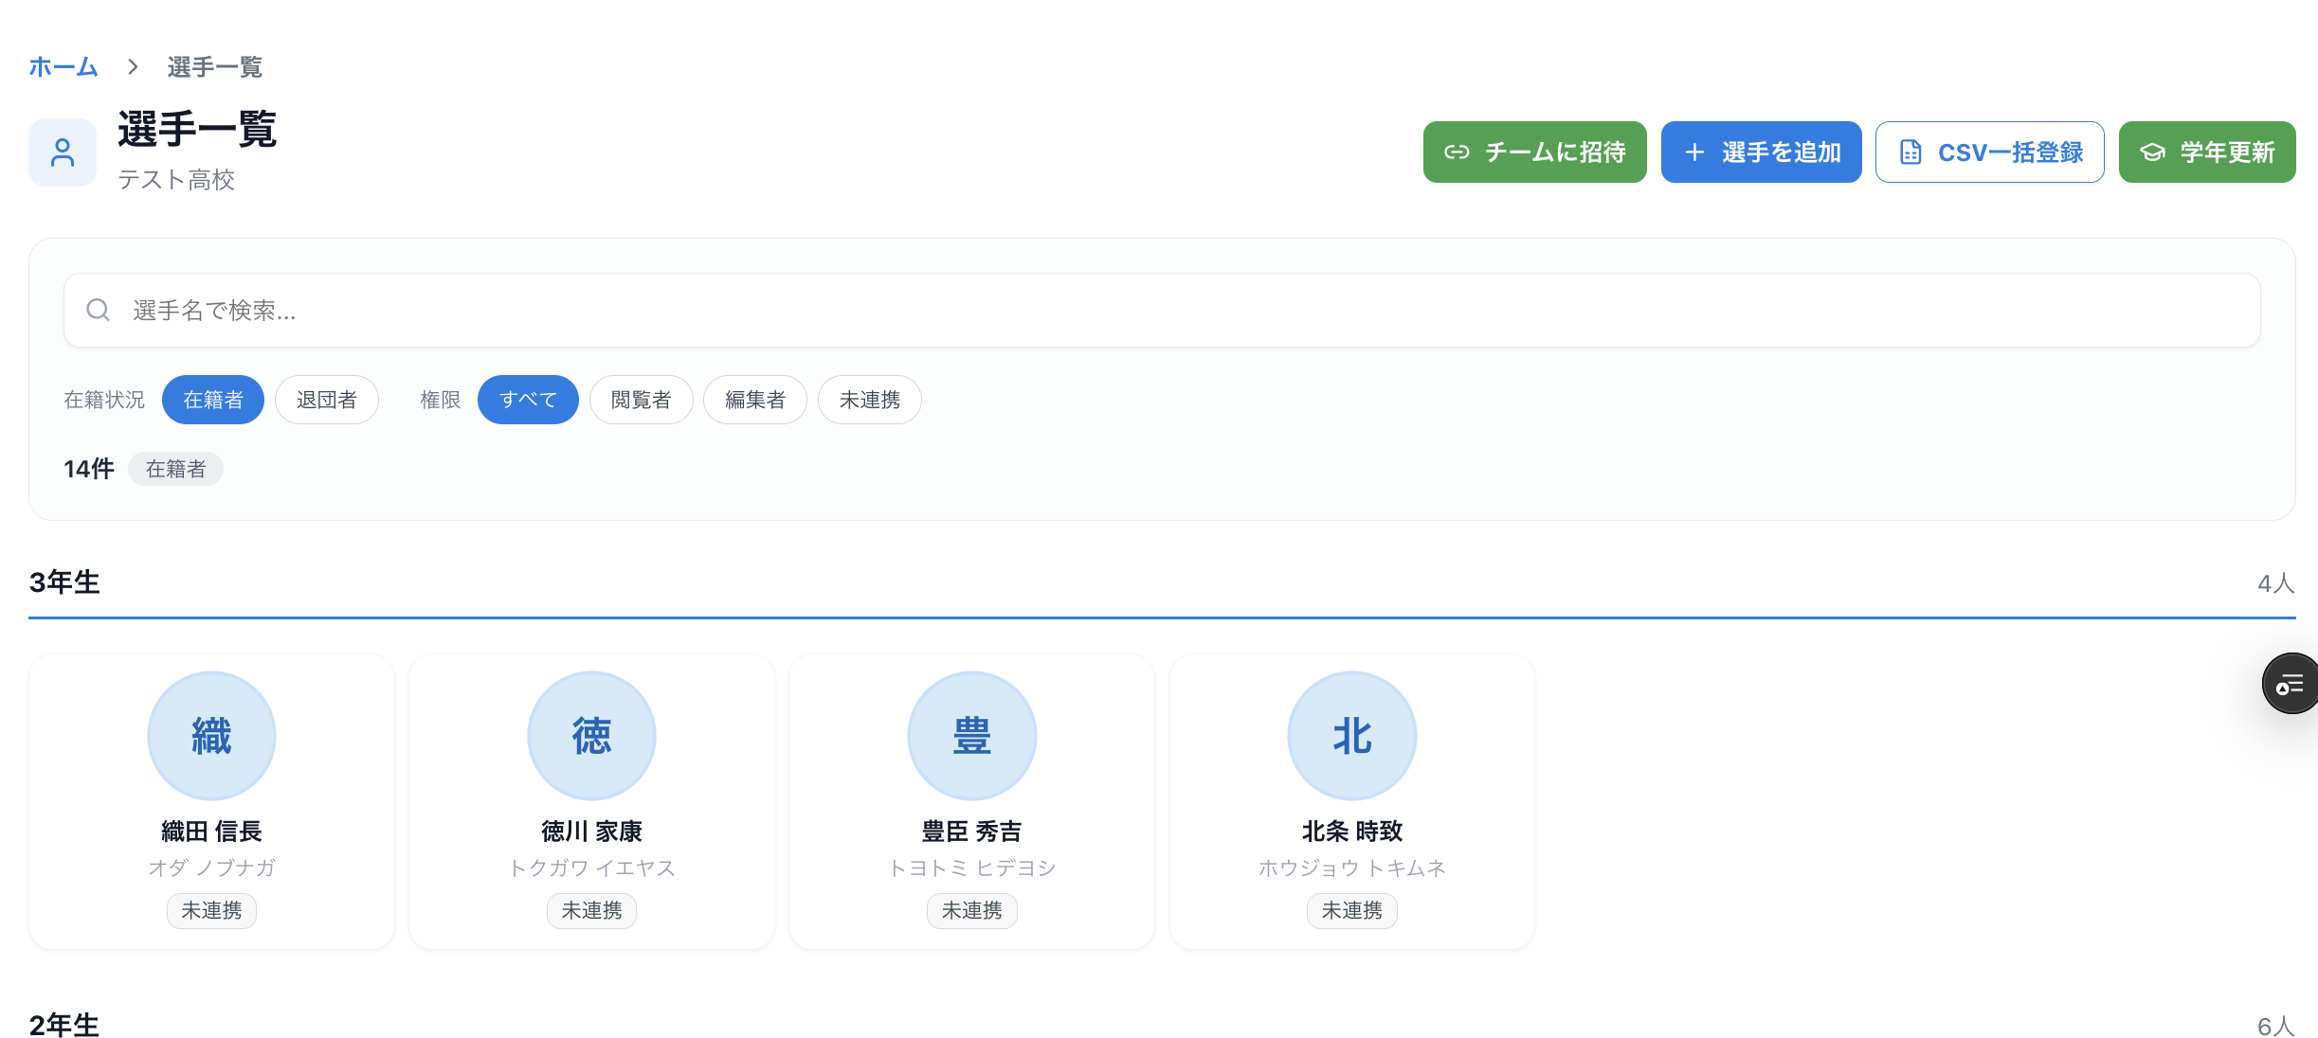
Task: Select the 退団者 enrollment filter
Action: (x=326, y=400)
